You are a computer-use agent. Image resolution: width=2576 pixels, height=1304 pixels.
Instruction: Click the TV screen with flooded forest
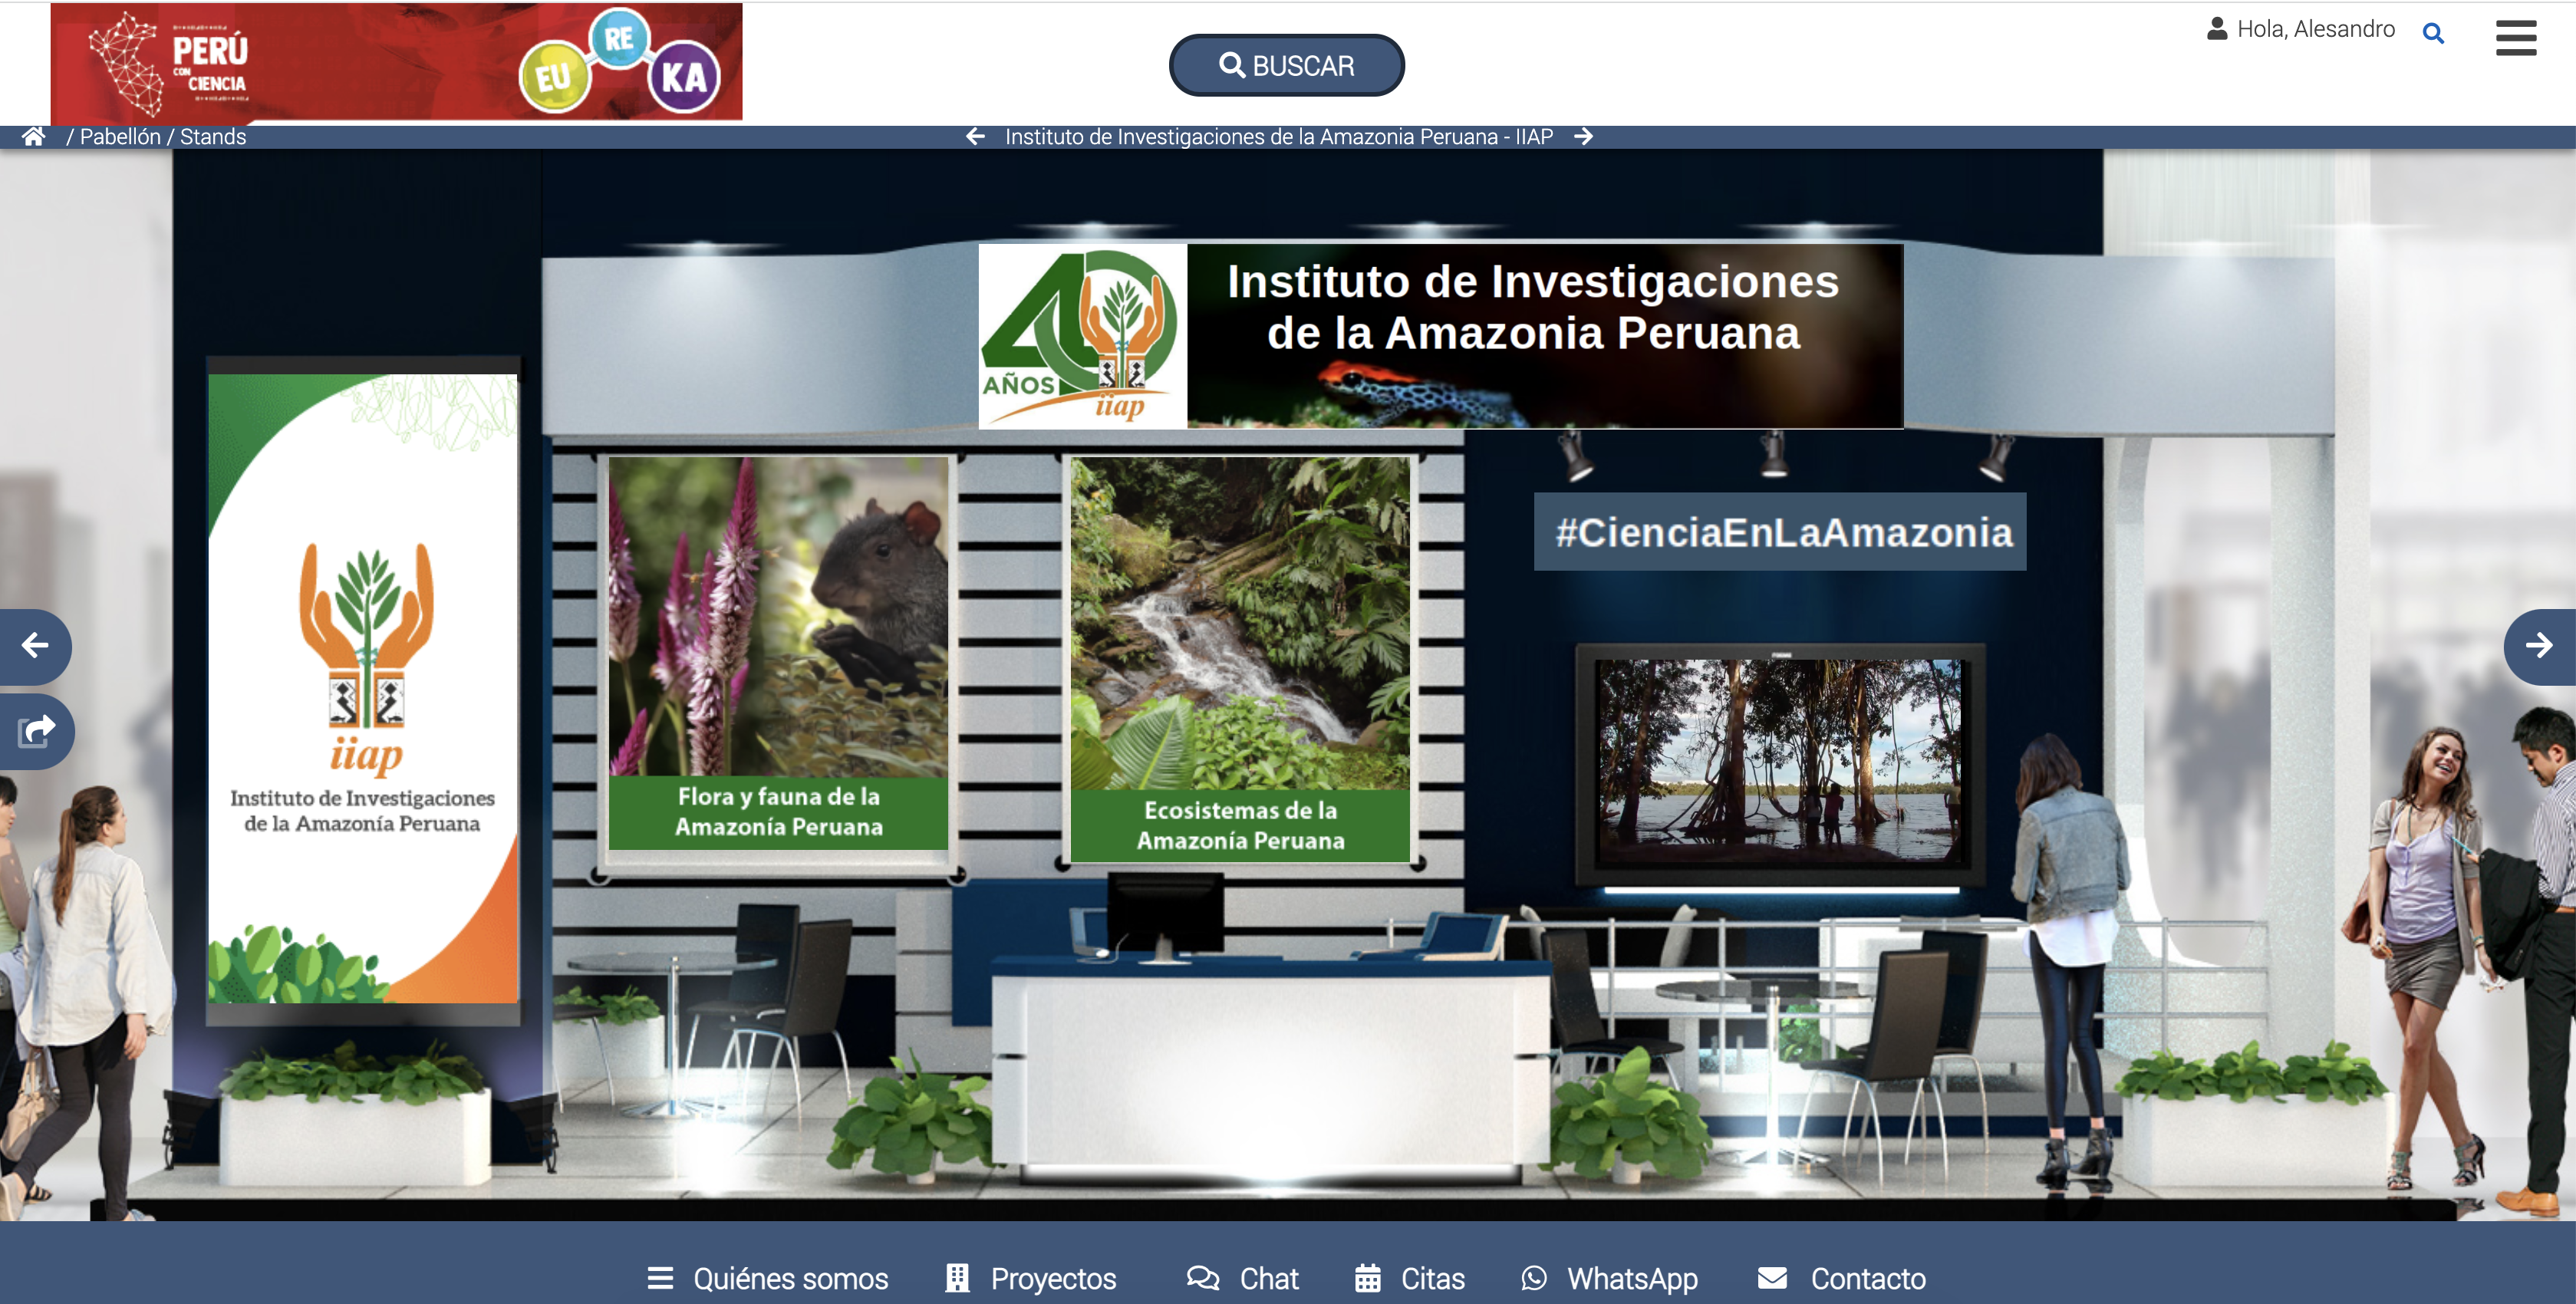tap(1780, 762)
